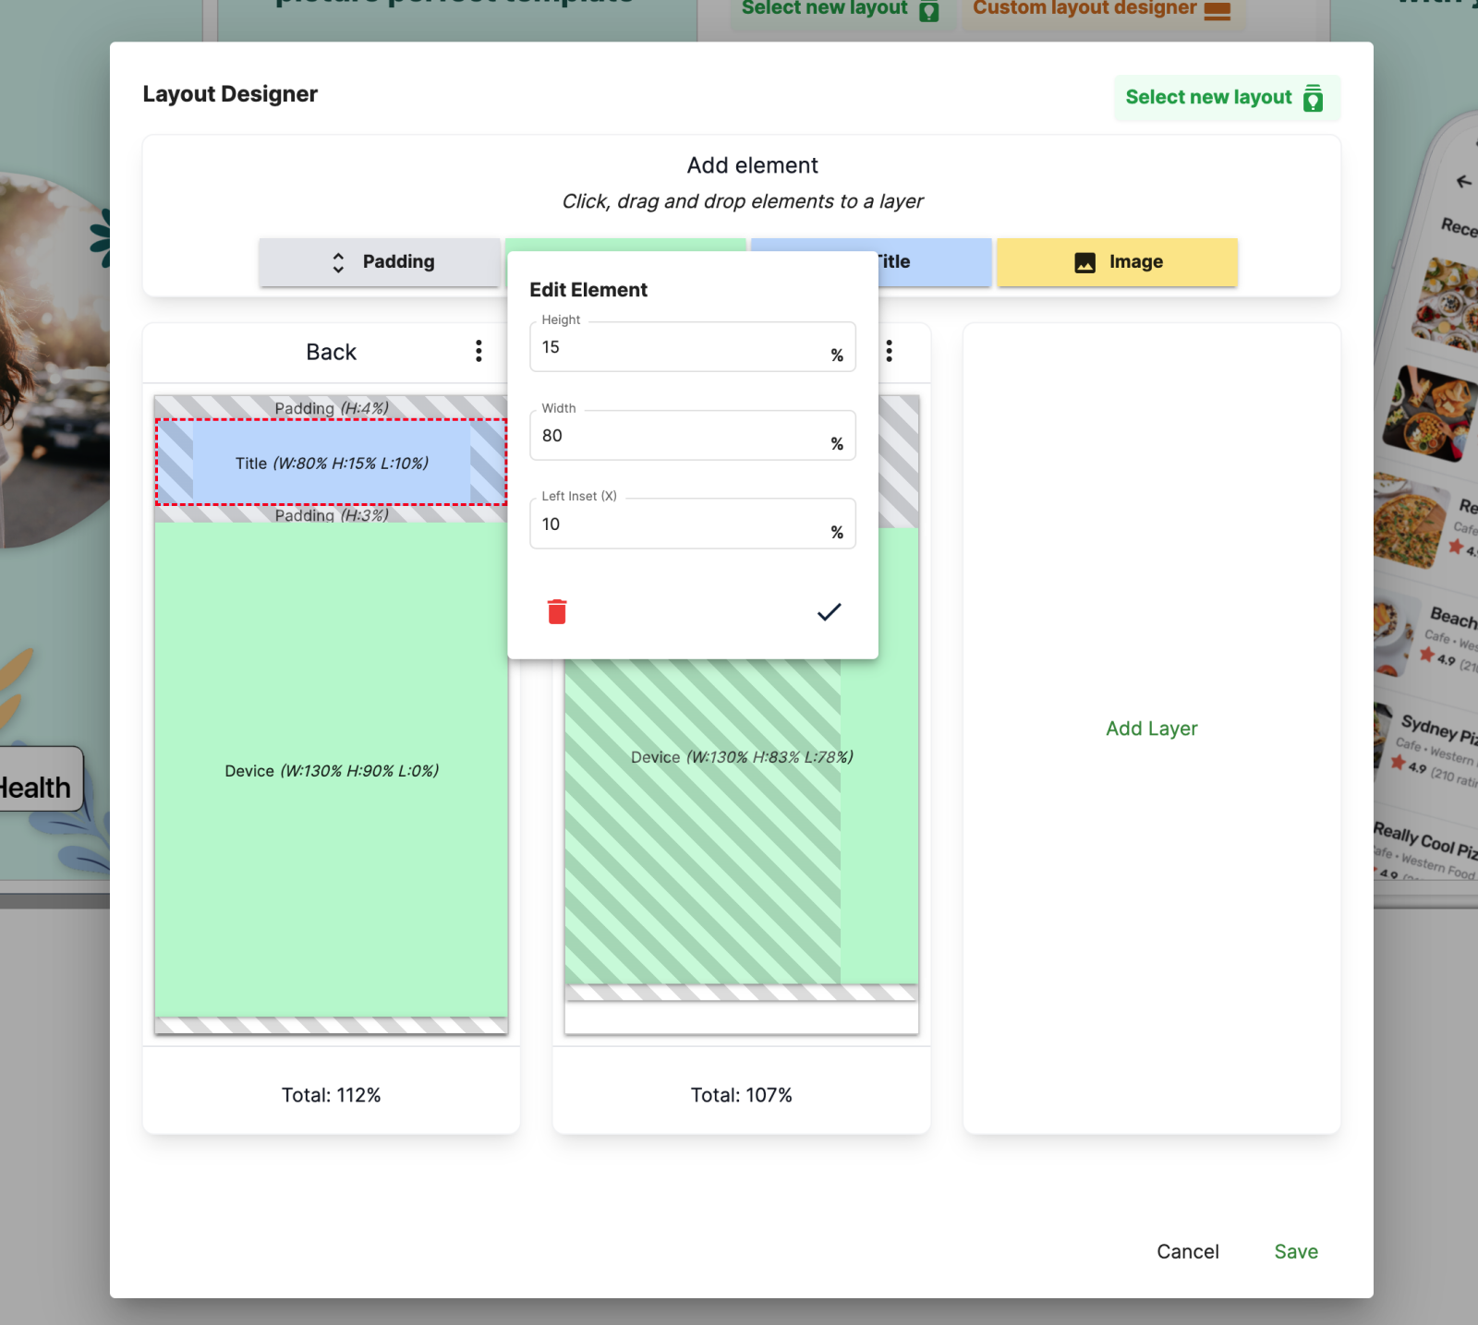Click the Padding element's resize arrows icon

(x=339, y=261)
